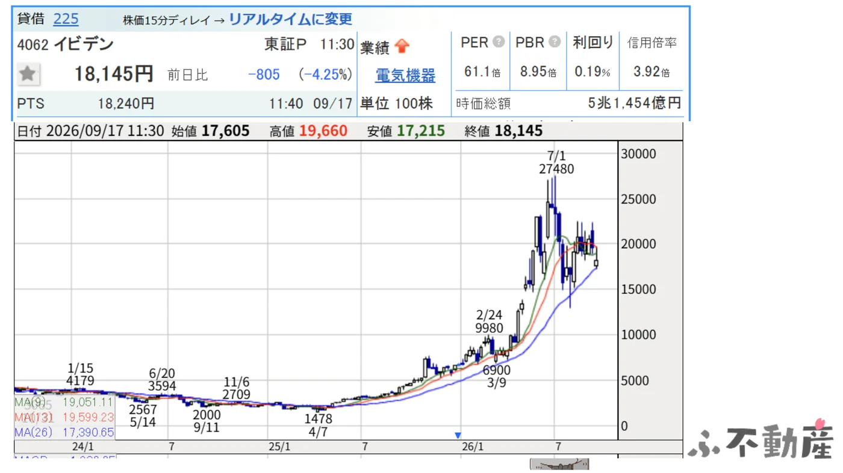This screenshot has width=843, height=473.
Task: Open the 電気機器 sector link
Action: click(405, 75)
